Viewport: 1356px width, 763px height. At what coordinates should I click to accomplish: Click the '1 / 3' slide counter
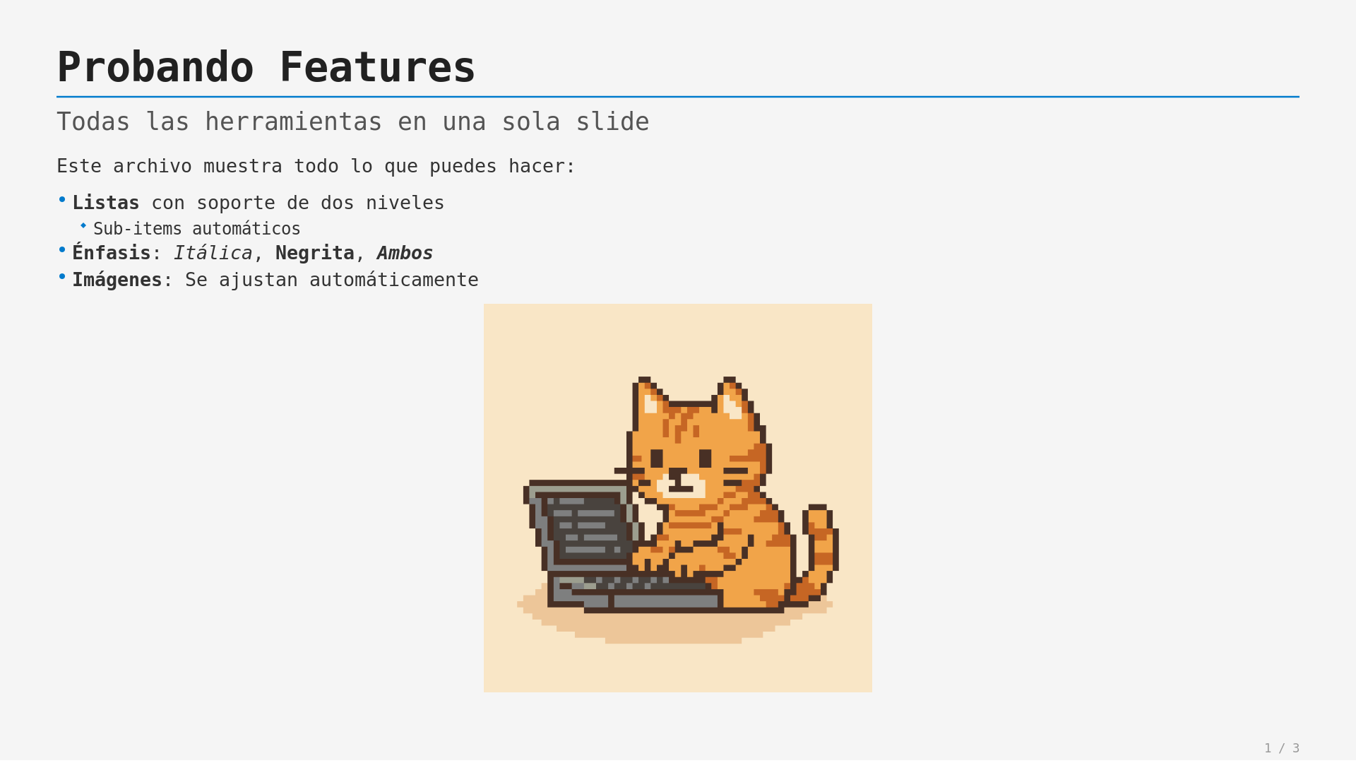(x=1281, y=748)
